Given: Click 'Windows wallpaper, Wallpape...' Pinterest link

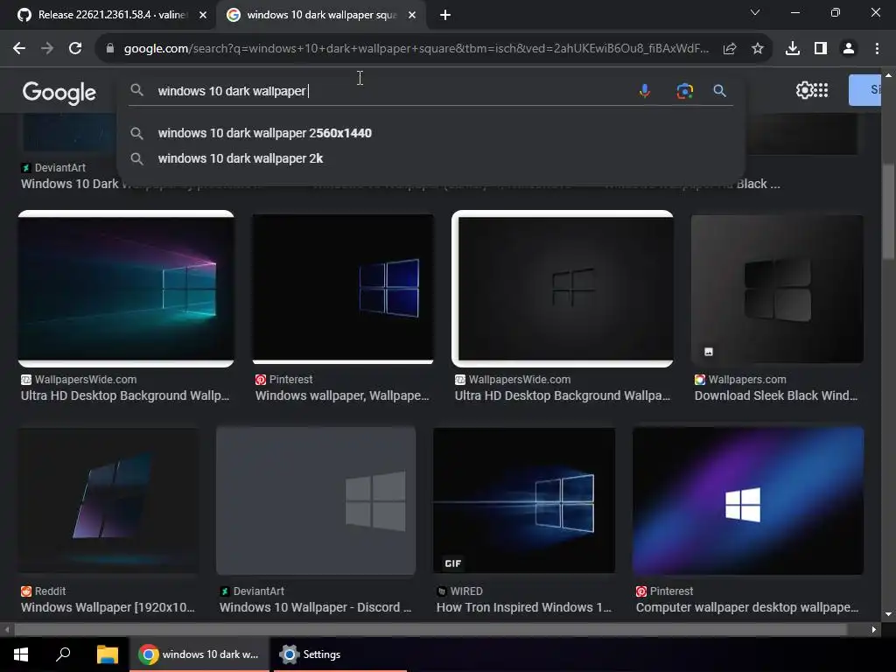Looking at the screenshot, I should (342, 395).
